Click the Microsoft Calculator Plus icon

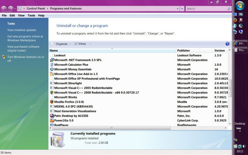coord(52,64)
